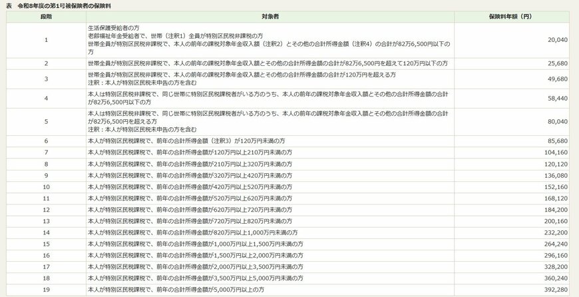Image resolution: width=579 pixels, height=297 pixels.
Task: Click premium value 25,680
Action: pos(558,63)
